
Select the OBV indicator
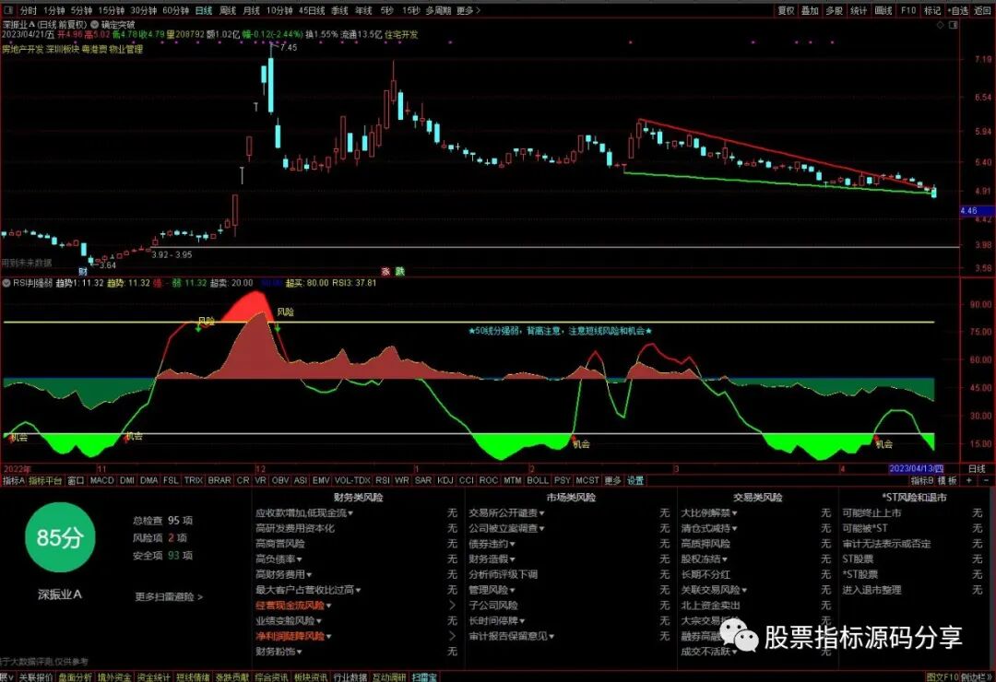coord(280,481)
